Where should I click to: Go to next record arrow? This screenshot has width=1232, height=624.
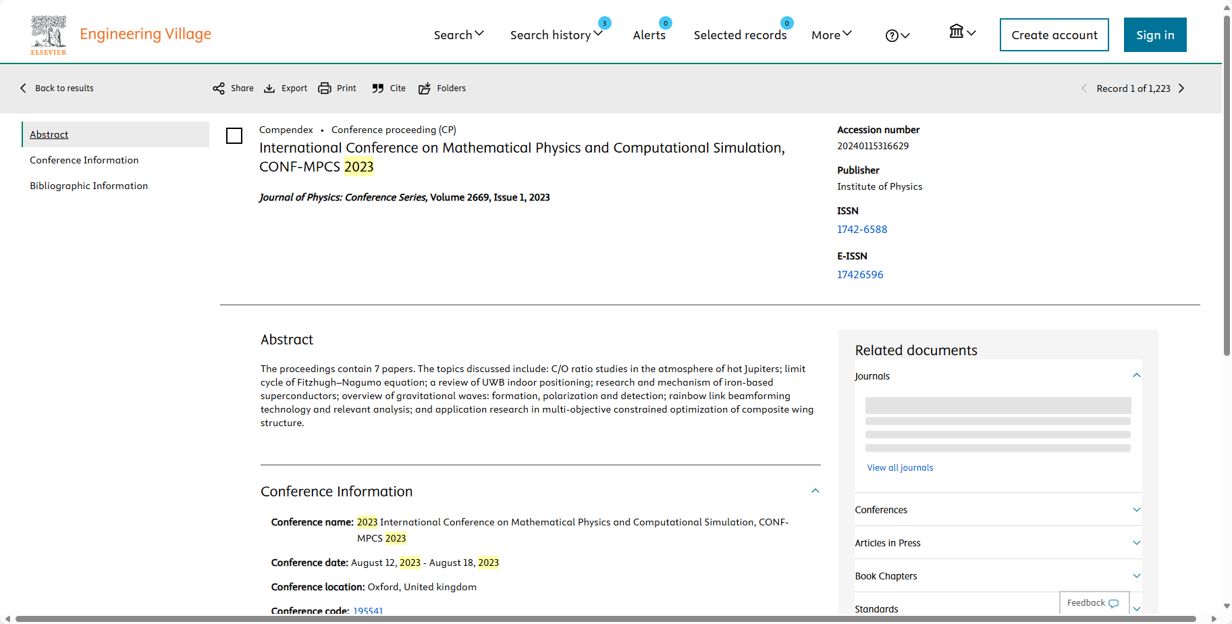1181,88
